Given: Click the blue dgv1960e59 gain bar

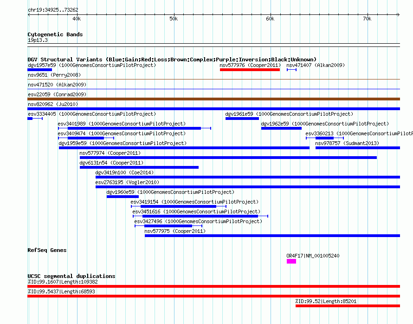Looking at the screenshot, I should pyautogui.click(x=123, y=197).
